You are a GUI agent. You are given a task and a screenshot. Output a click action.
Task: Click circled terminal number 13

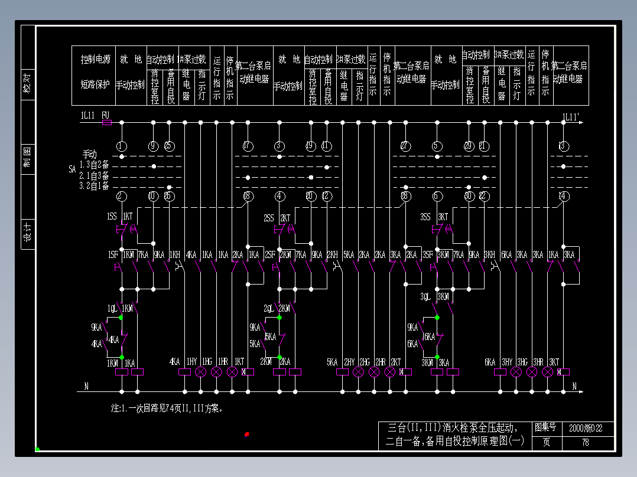point(564,146)
